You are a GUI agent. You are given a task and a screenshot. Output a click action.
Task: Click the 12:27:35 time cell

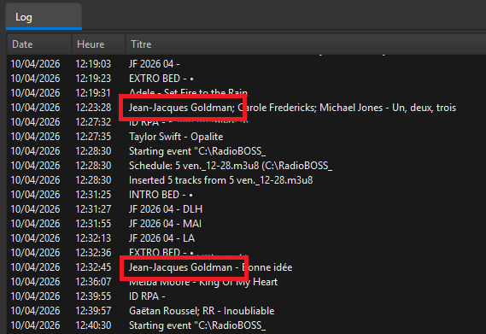point(93,137)
